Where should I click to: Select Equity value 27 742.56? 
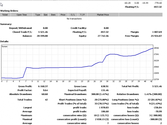click(103, 36)
